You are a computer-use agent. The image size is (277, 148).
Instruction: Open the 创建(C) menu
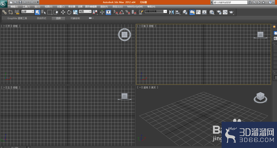click(x=61, y=7)
